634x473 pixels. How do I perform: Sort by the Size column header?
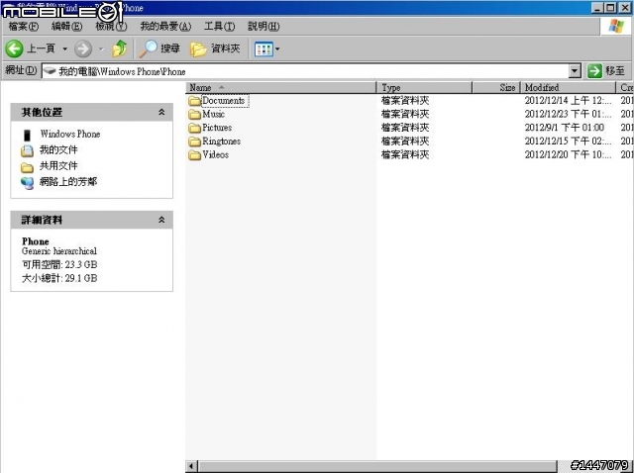[496, 88]
